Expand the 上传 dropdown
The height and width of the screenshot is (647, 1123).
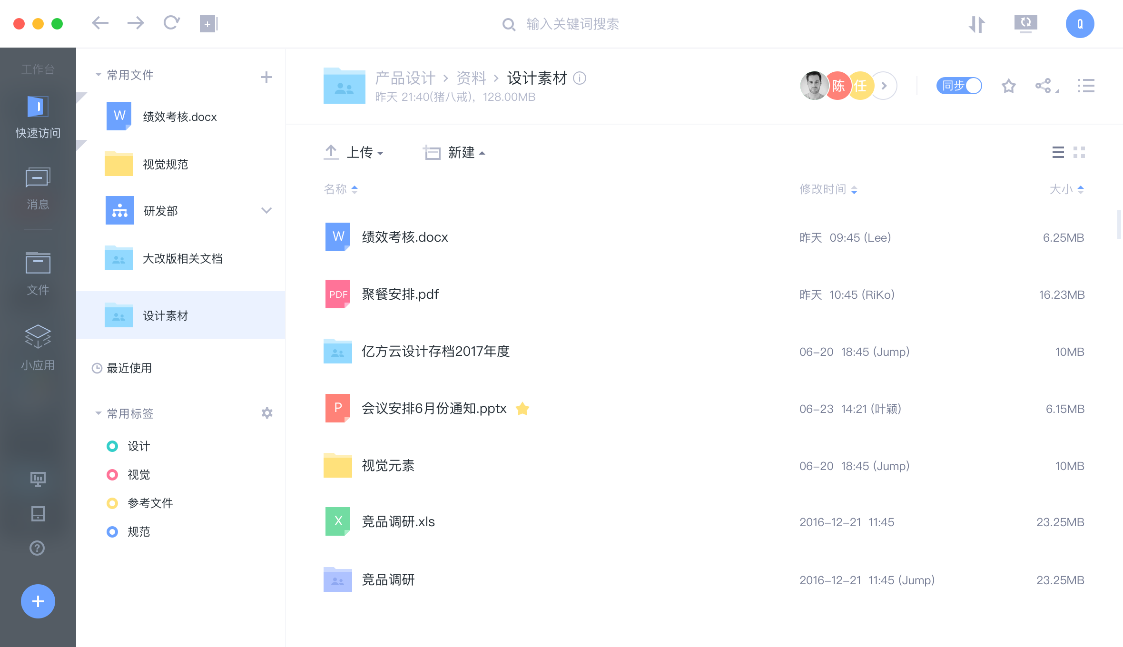tap(364, 152)
